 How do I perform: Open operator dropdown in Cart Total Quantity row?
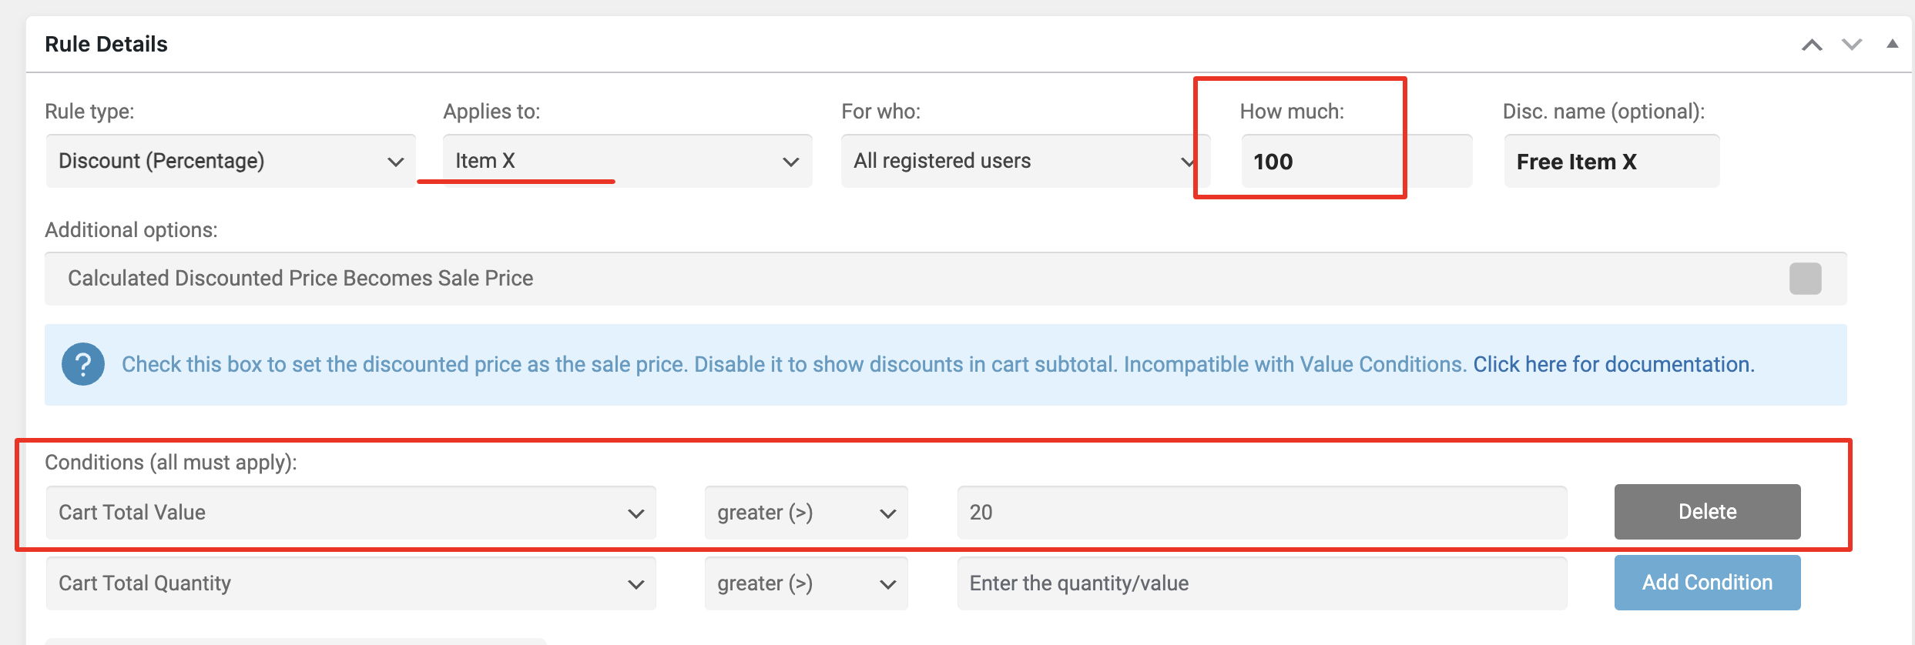click(x=807, y=583)
